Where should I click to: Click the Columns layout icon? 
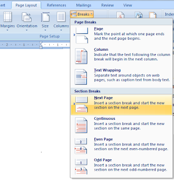click(61, 17)
